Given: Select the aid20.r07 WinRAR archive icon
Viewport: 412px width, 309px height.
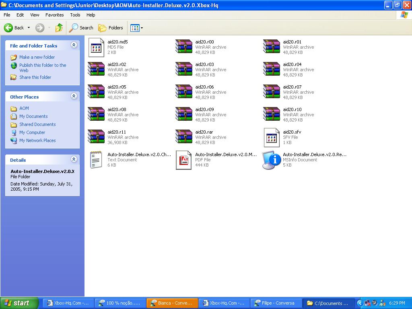Looking at the screenshot, I should [x=272, y=92].
